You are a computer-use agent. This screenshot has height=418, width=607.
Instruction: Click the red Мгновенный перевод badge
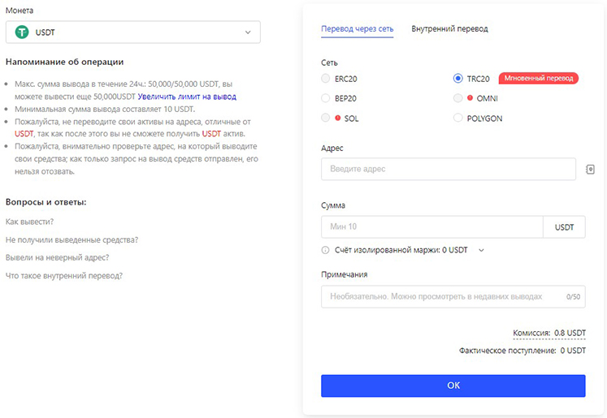click(537, 79)
